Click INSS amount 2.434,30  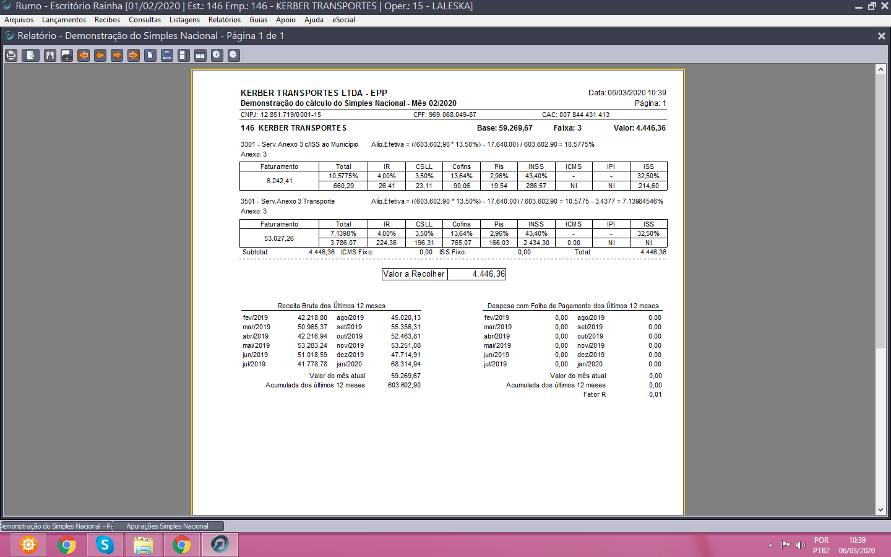point(536,243)
